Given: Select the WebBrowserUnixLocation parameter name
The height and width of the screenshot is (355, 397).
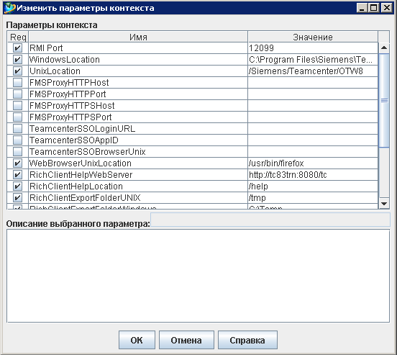Looking at the screenshot, I should (x=138, y=163).
